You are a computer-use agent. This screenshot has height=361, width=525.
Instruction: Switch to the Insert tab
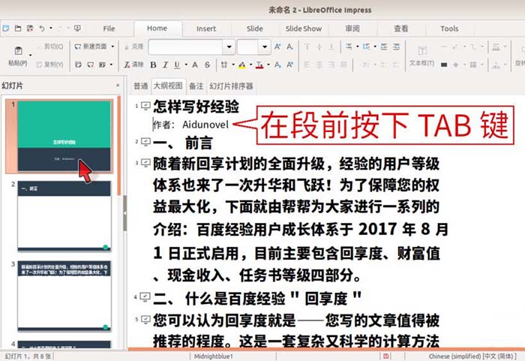pyautogui.click(x=206, y=29)
